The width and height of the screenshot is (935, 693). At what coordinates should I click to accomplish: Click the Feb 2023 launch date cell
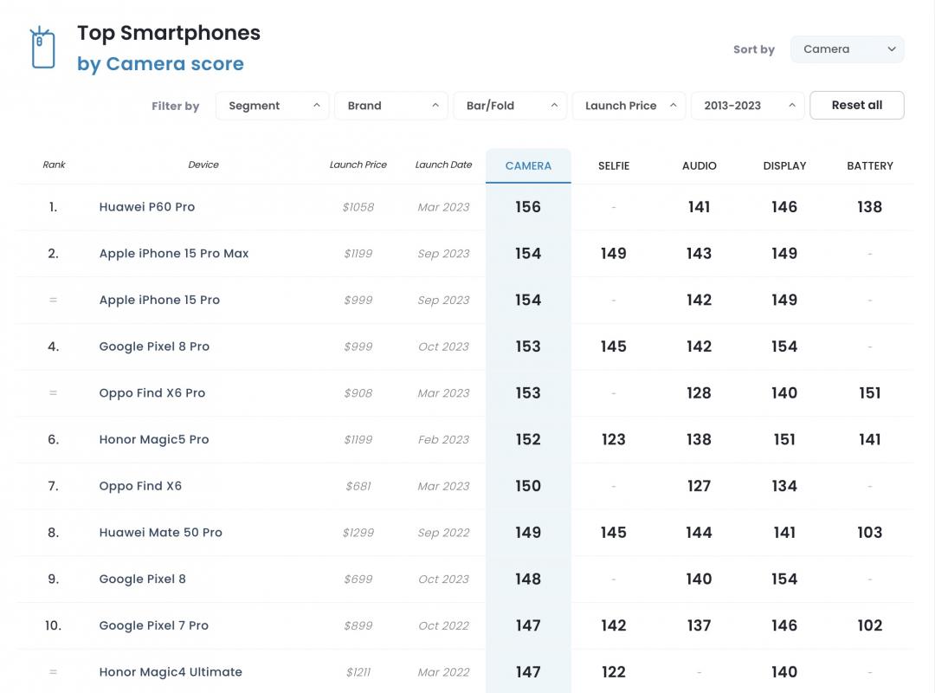pyautogui.click(x=443, y=440)
